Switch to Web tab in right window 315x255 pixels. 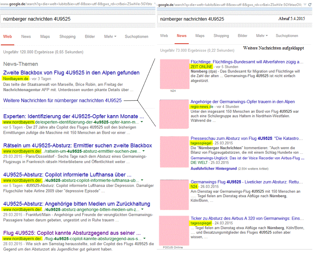164,36
